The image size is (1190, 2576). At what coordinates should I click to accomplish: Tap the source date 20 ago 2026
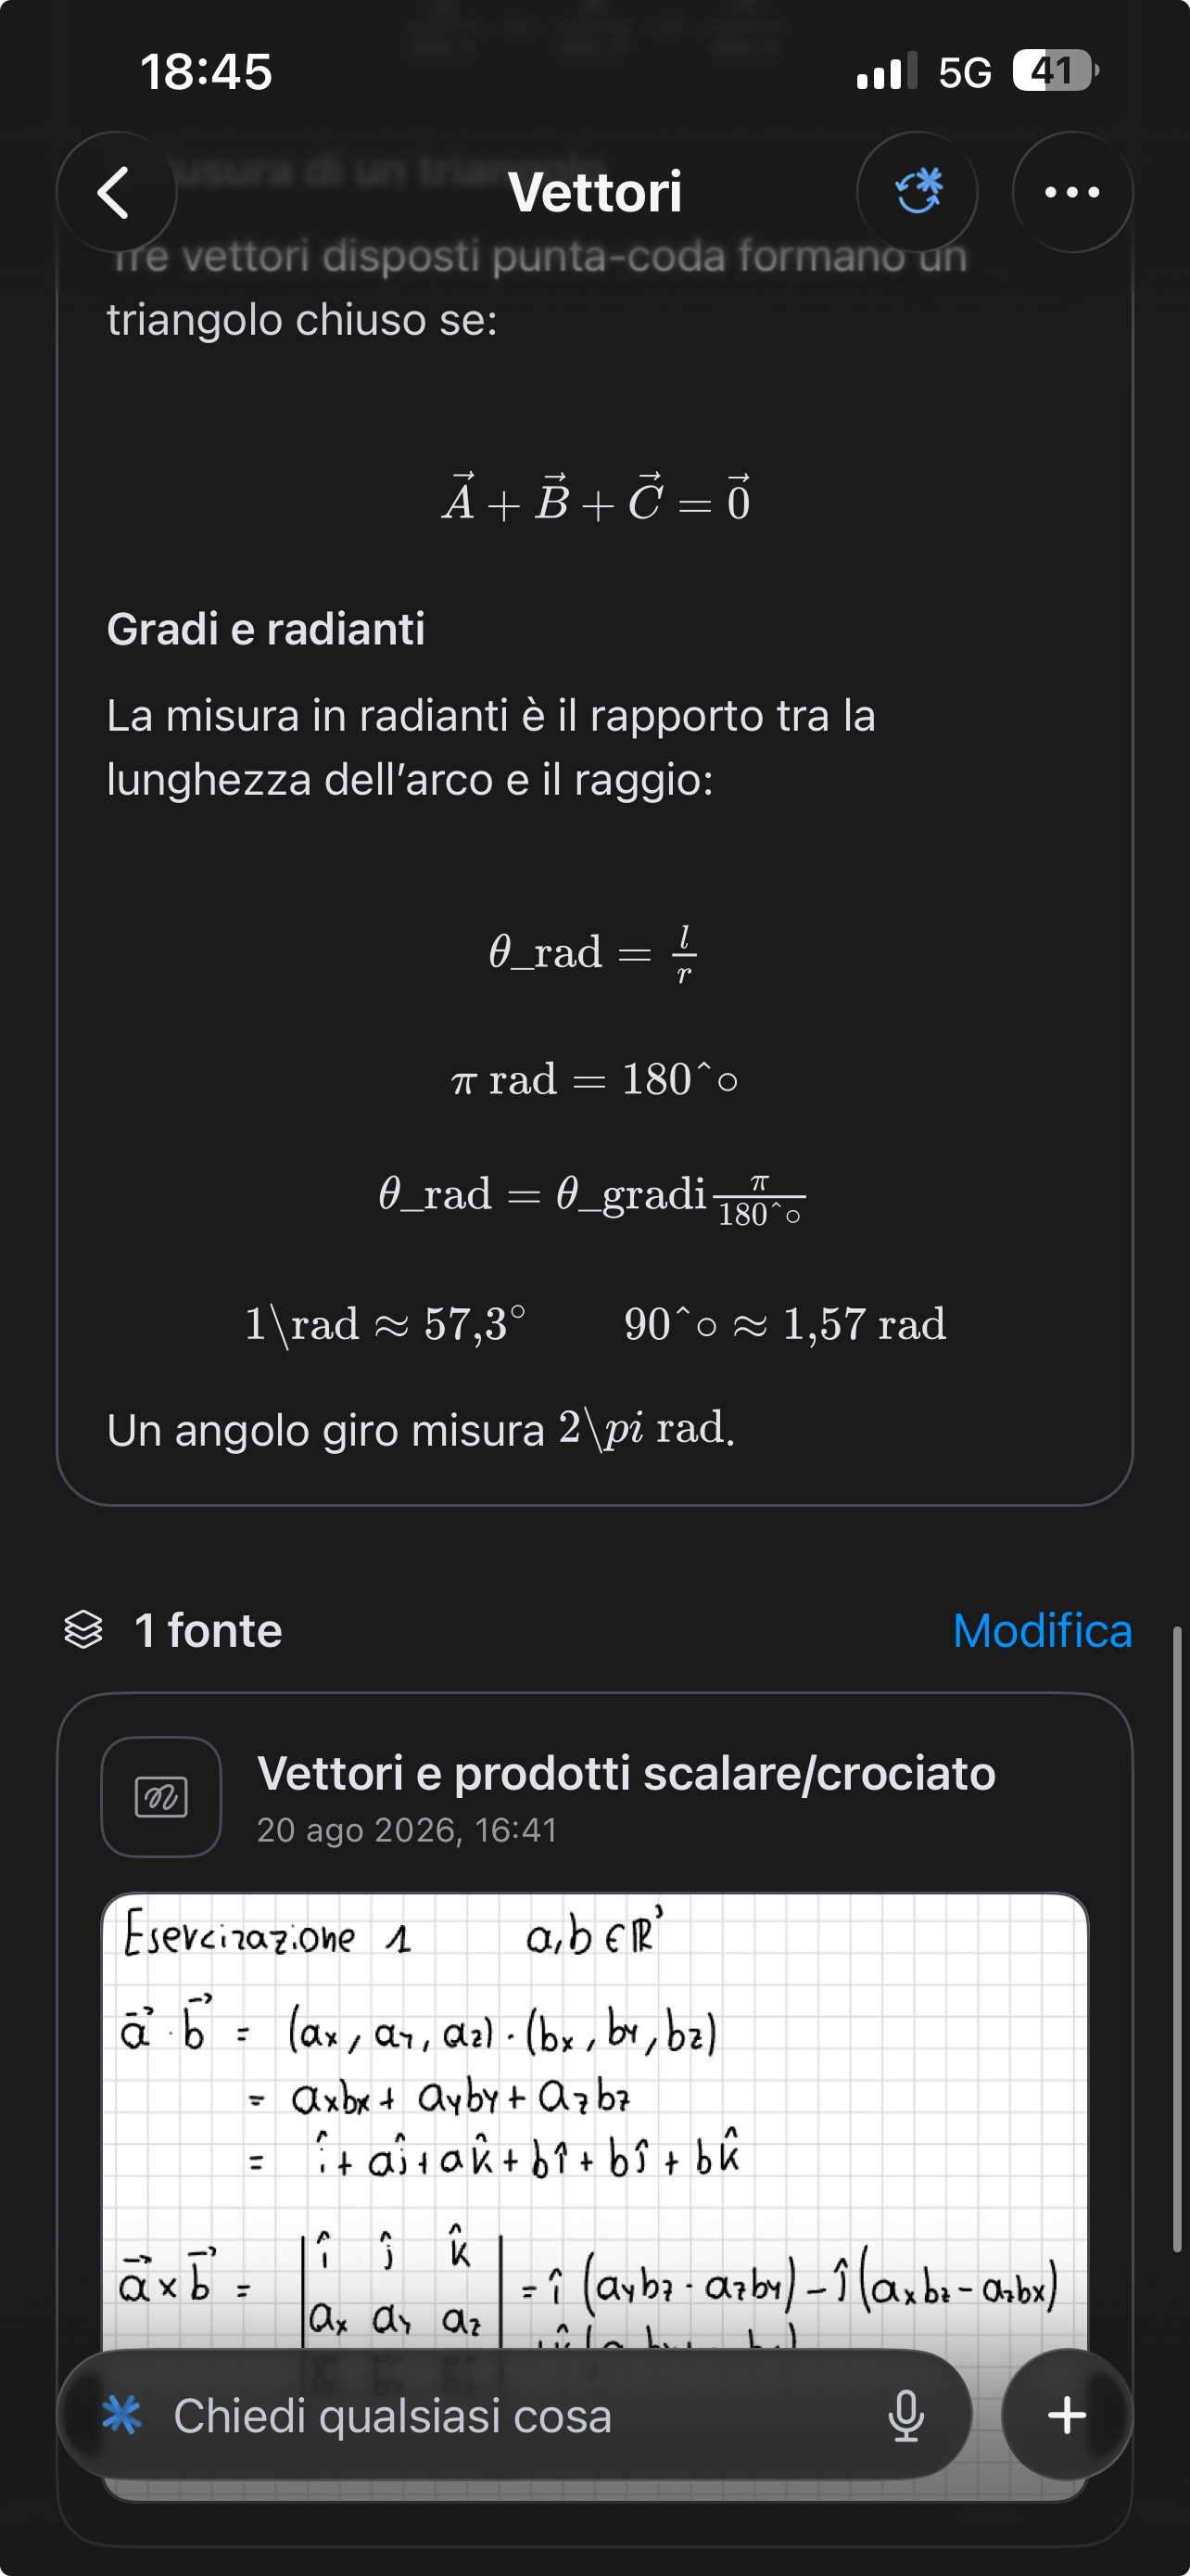pos(407,1830)
